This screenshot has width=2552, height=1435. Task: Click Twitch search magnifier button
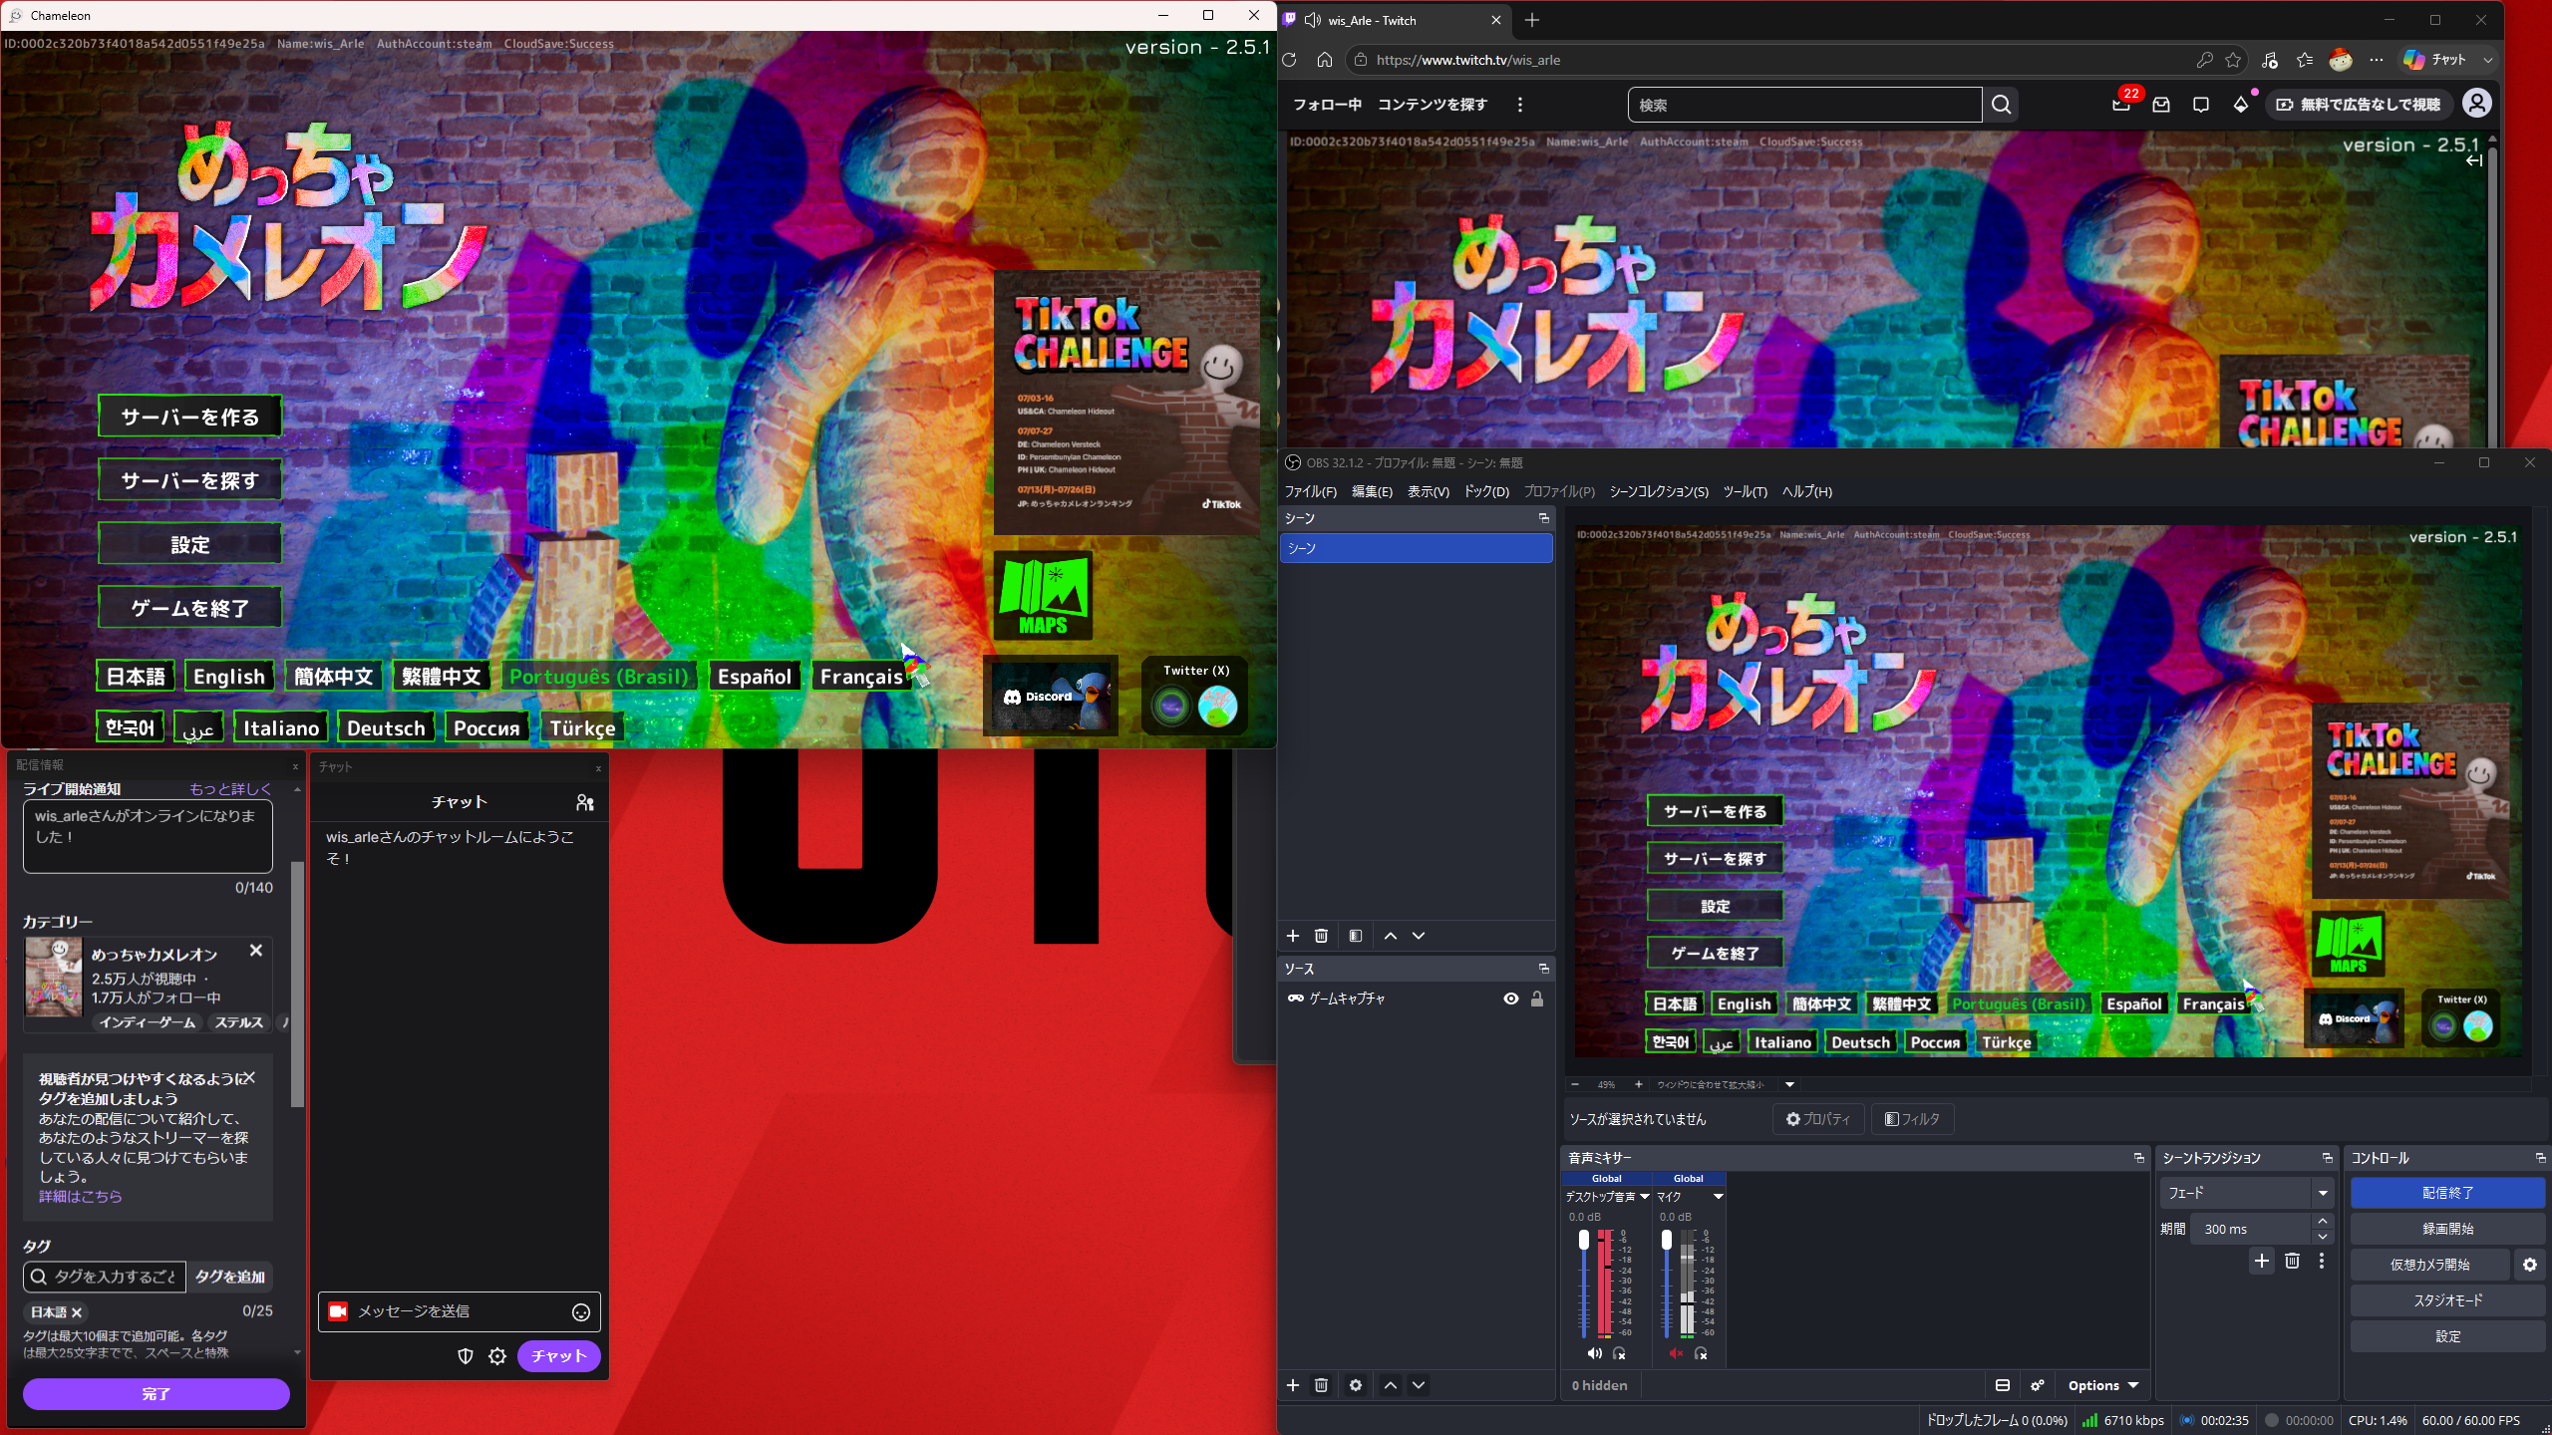pyautogui.click(x=2001, y=105)
